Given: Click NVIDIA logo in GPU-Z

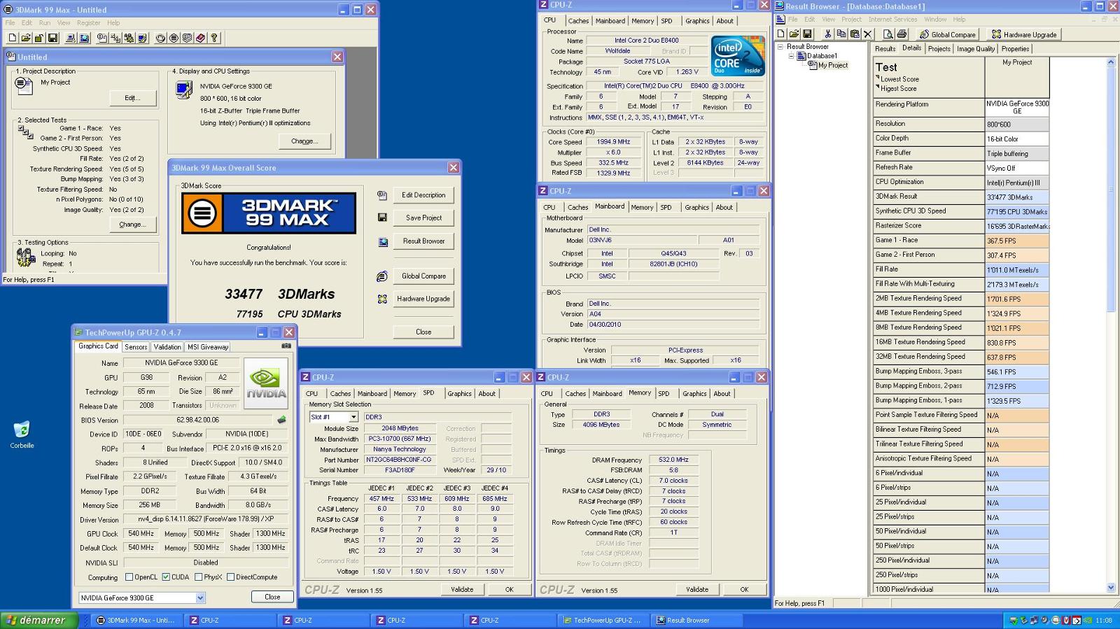Looking at the screenshot, I should (265, 383).
